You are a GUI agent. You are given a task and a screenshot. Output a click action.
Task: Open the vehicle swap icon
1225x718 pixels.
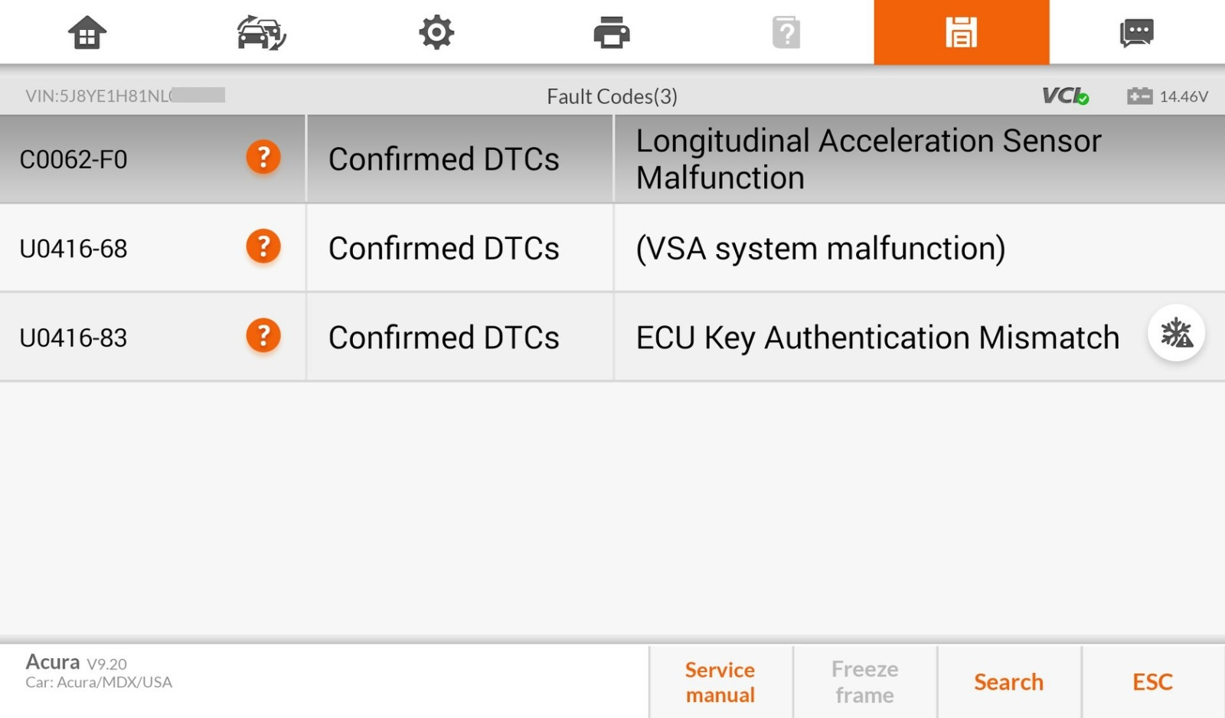click(x=261, y=33)
